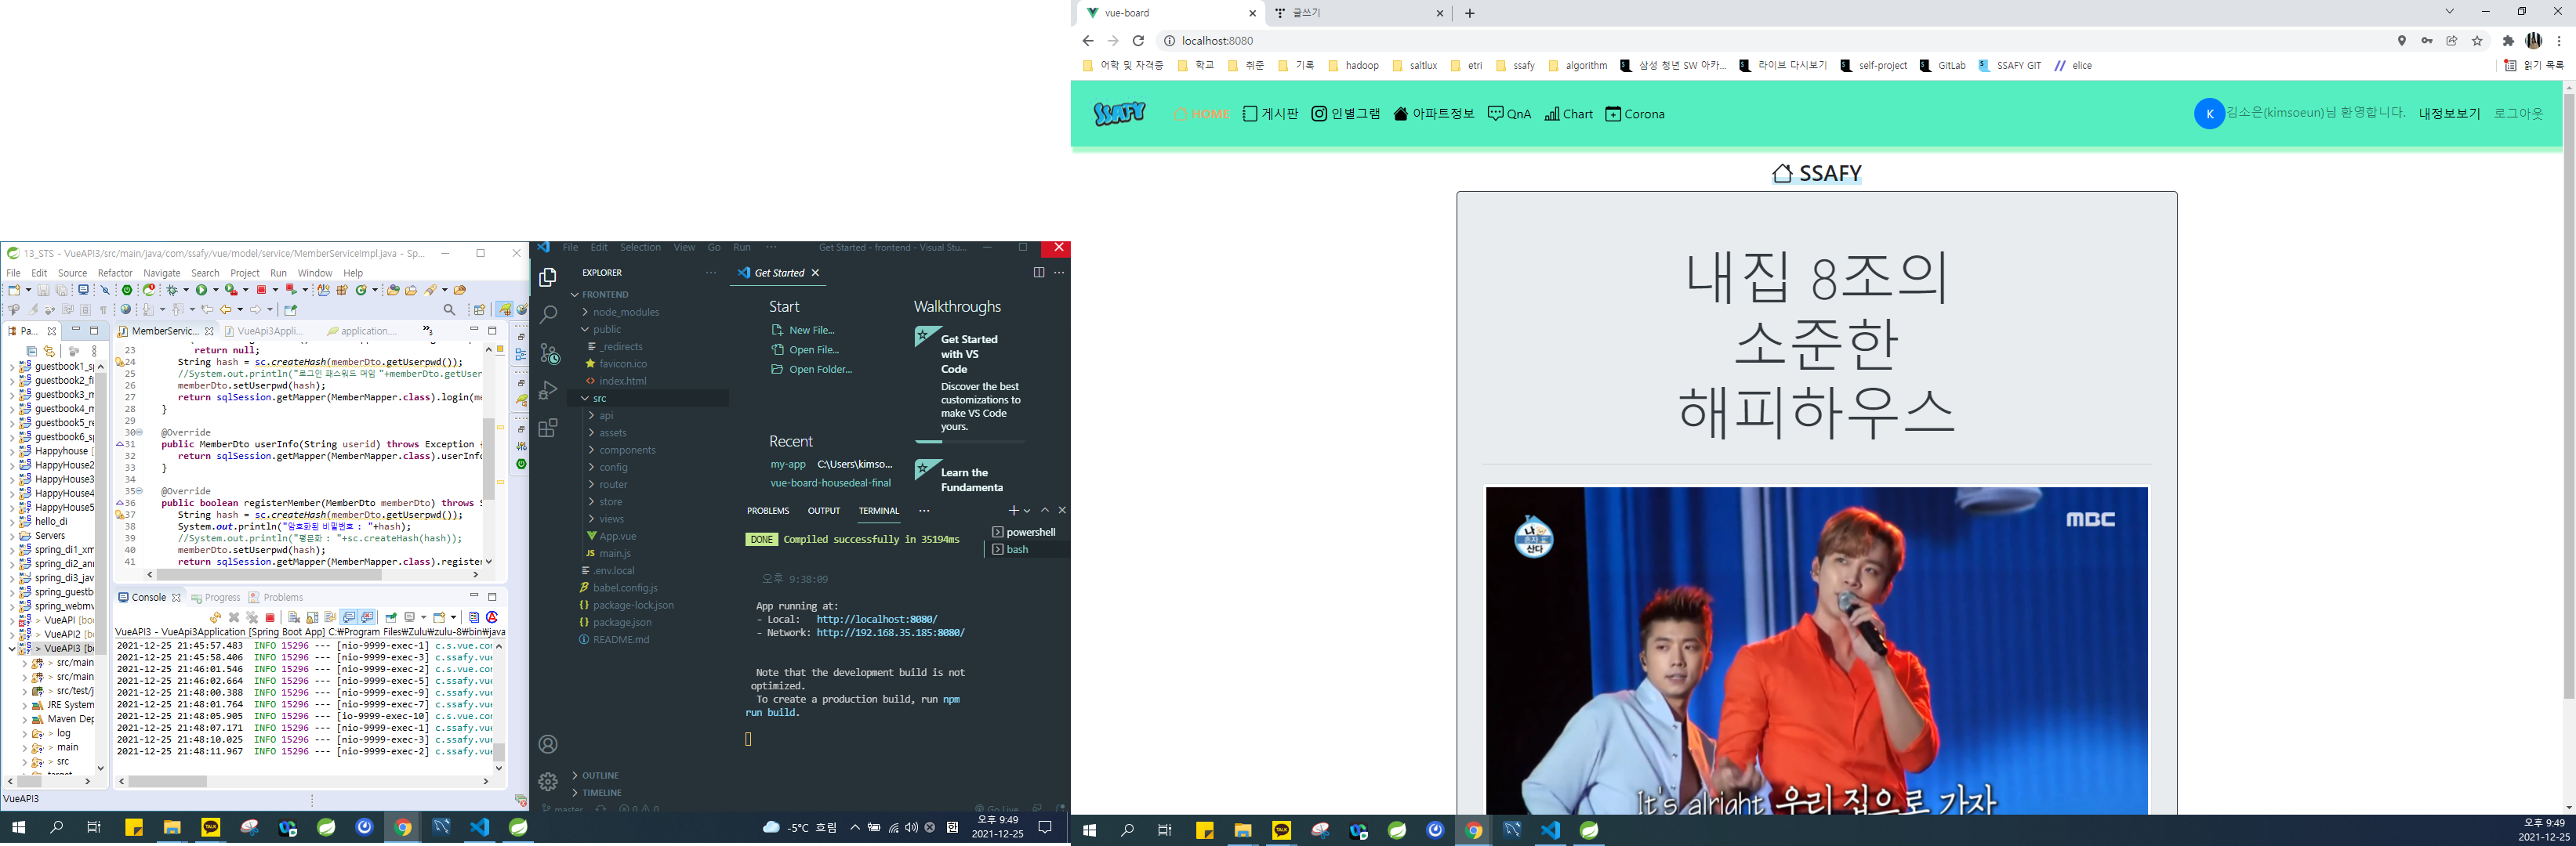Image resolution: width=2576 pixels, height=846 pixels.
Task: Click Eclipse green Run button
Action: click(201, 290)
